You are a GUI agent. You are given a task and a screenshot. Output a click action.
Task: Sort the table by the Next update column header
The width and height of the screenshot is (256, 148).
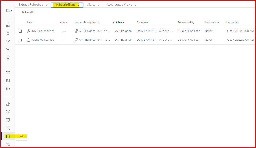232,22
